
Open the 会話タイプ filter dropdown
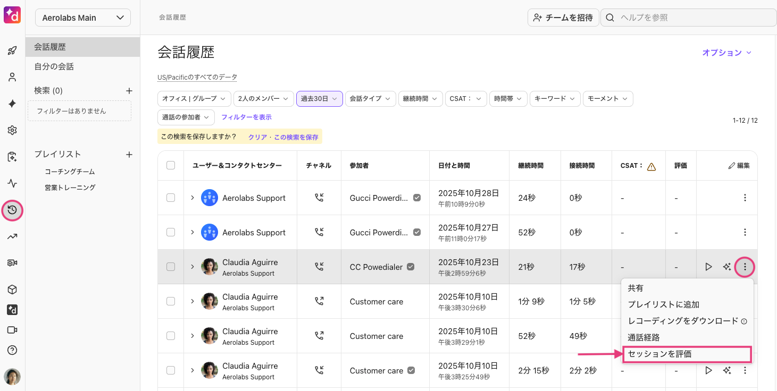[371, 99]
